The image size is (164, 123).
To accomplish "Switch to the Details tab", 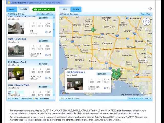I will [x=76, y=9].
